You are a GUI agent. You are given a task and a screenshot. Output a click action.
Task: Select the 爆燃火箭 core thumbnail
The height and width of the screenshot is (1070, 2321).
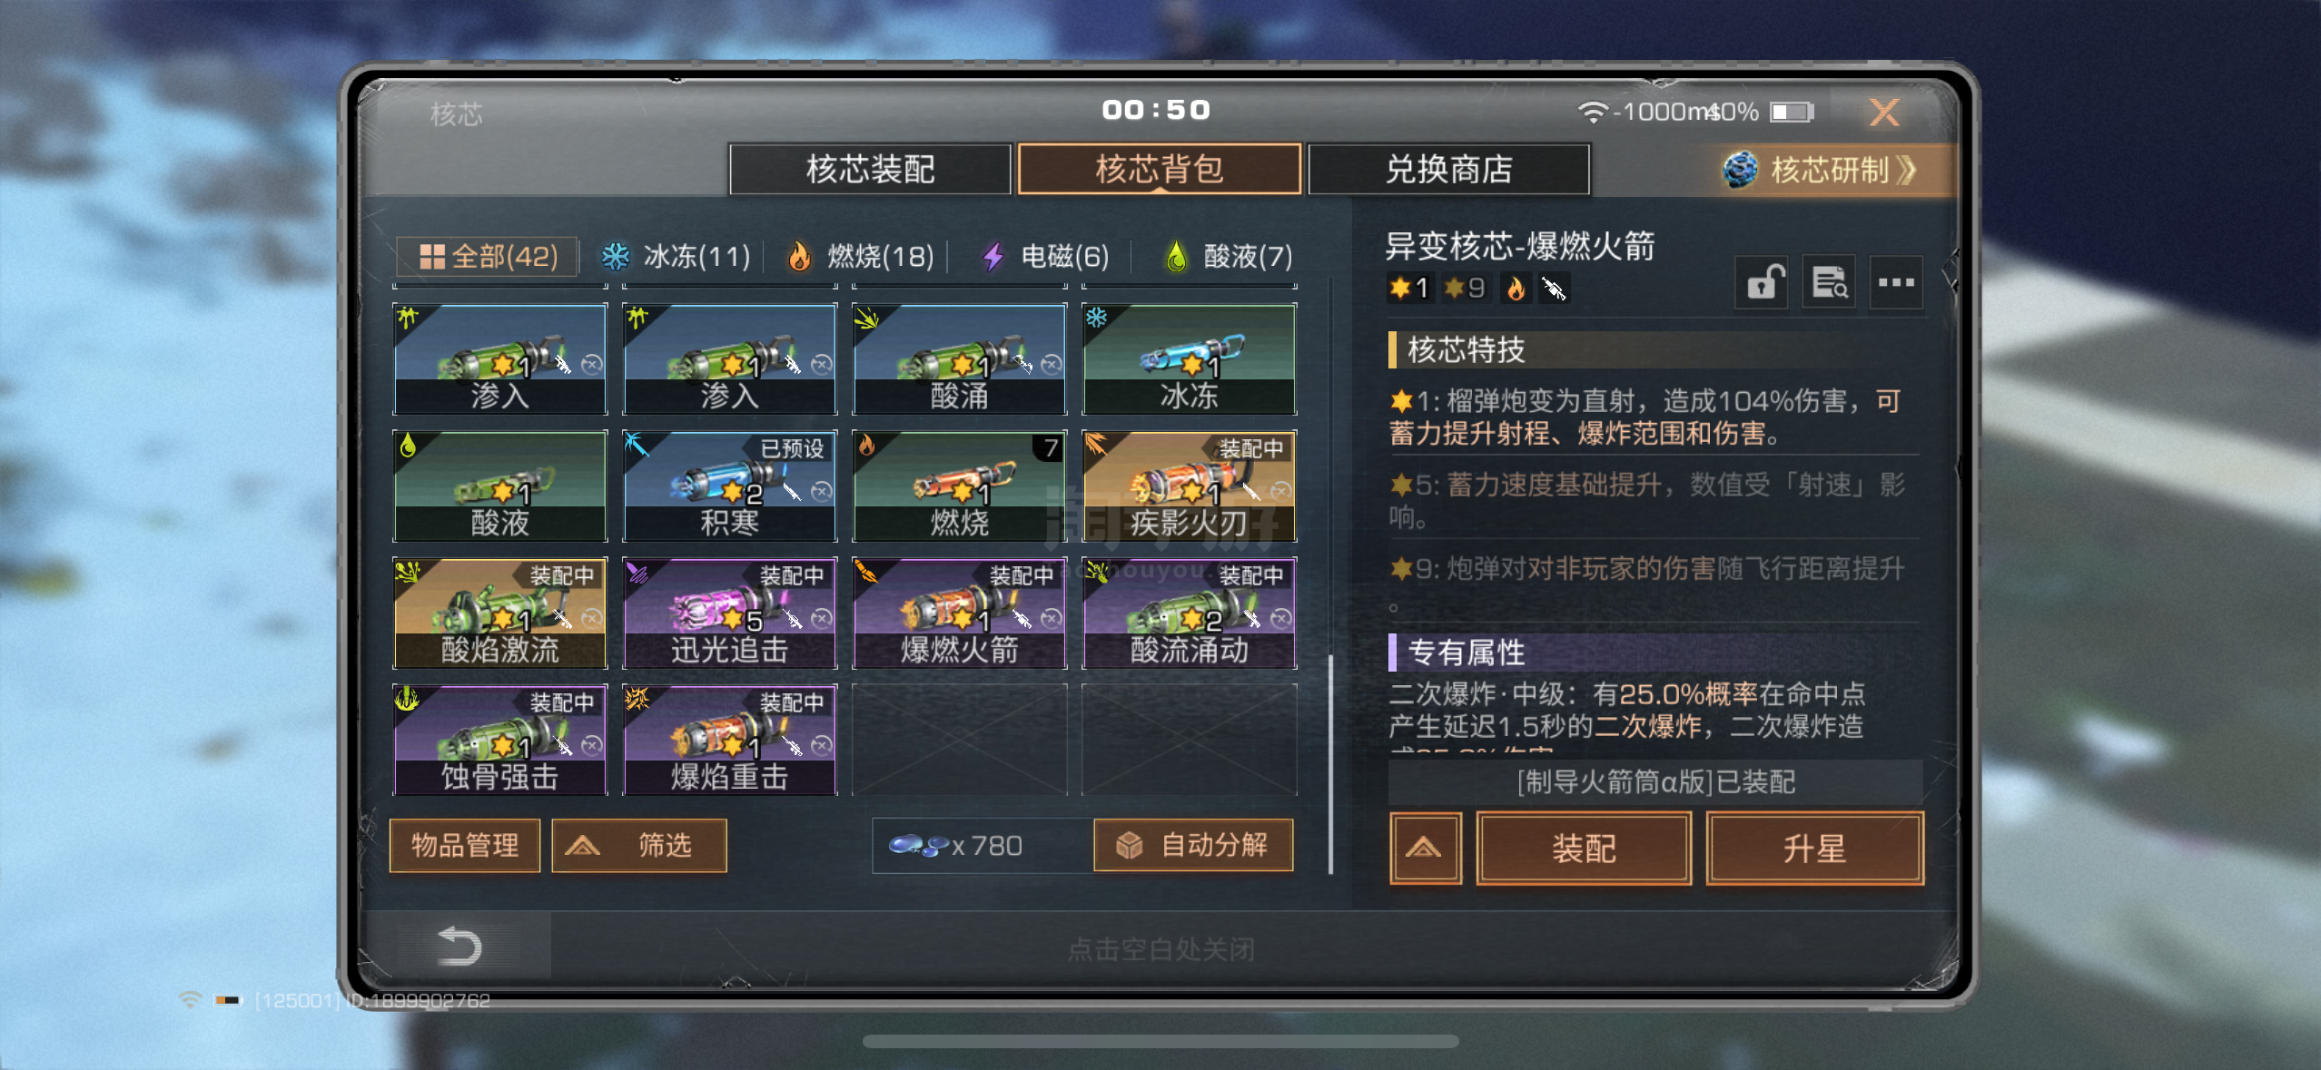point(959,614)
